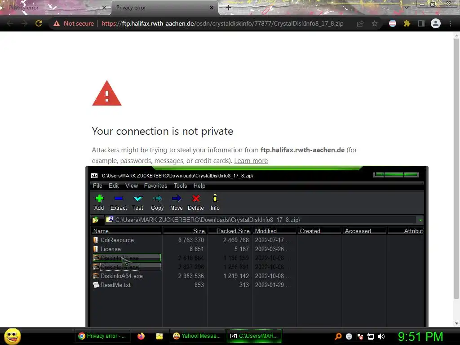
Task: Click the red Delete icon
Action: point(196,202)
